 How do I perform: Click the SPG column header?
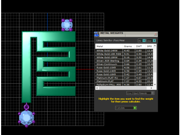click(x=150, y=46)
